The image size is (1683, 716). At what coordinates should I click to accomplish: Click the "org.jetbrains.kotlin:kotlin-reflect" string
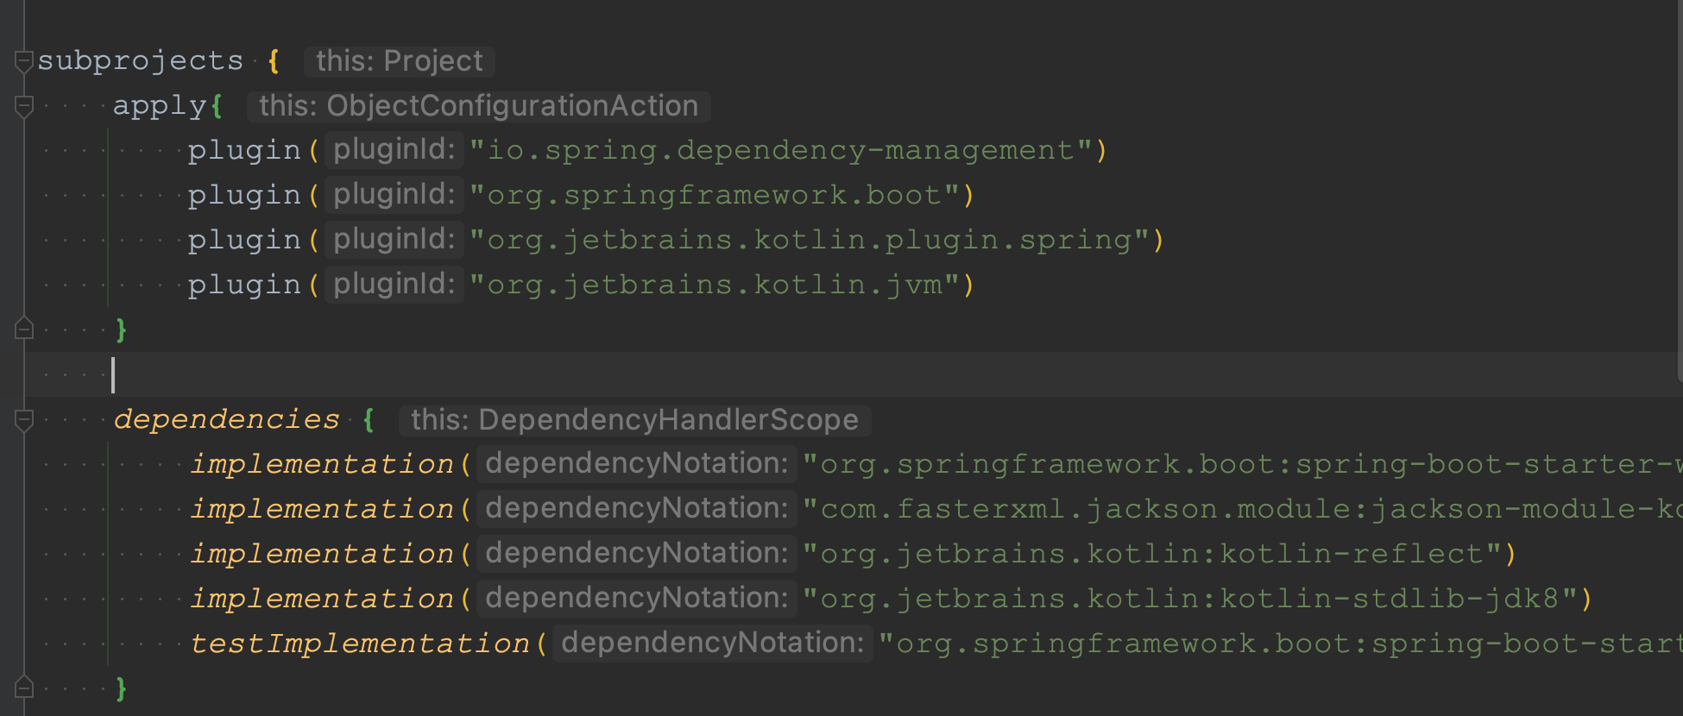tap(1153, 554)
